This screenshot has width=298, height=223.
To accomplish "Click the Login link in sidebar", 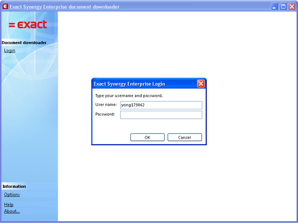I will pos(10,50).
